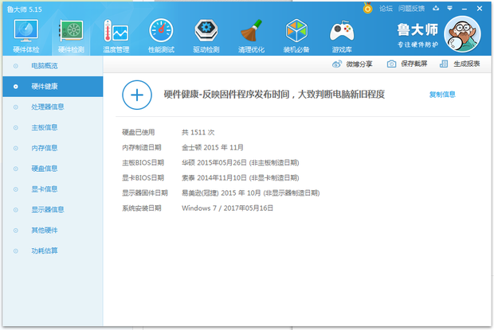Select 处理器信息 in sidebar
The width and height of the screenshot is (494, 330).
click(x=53, y=107)
